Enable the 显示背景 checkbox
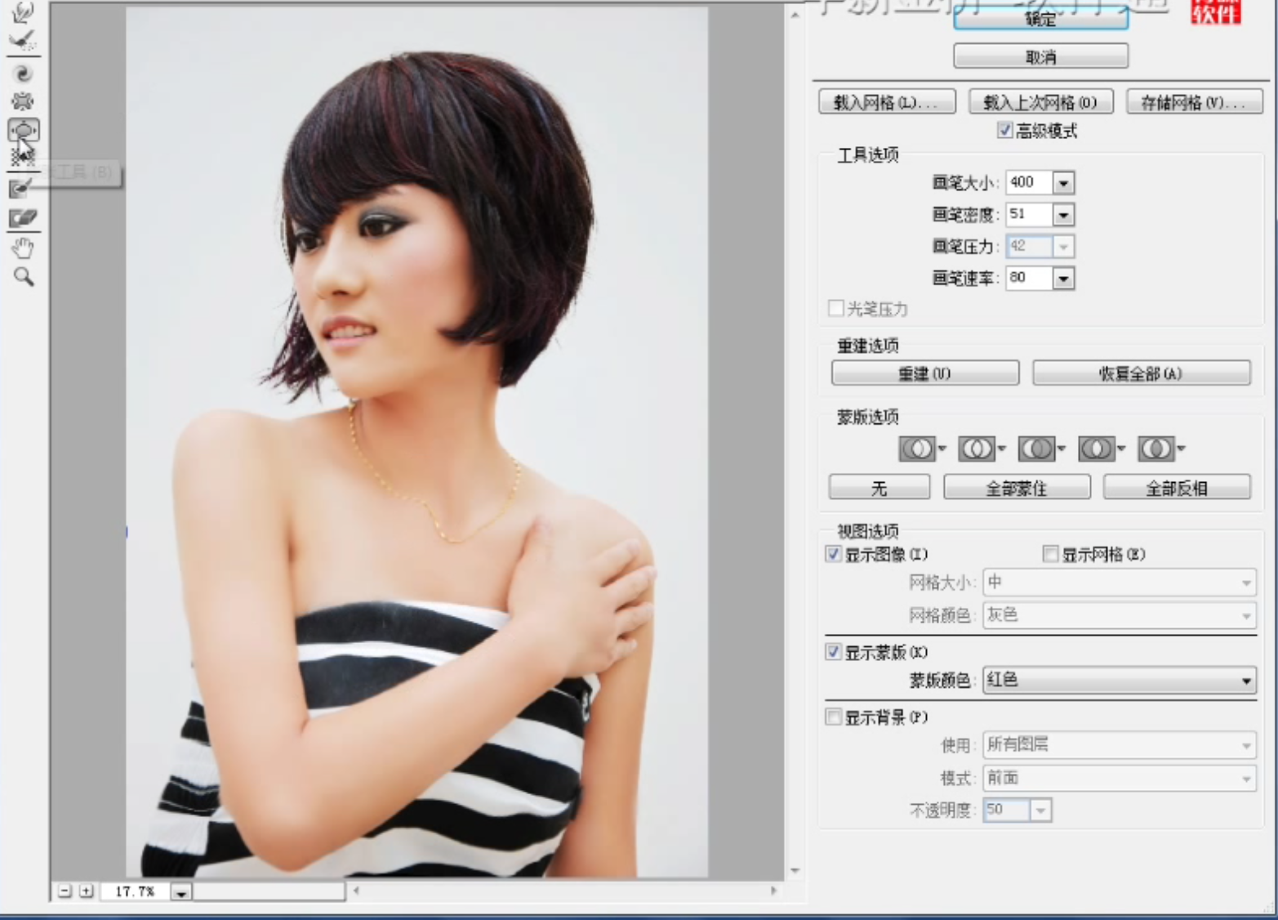This screenshot has height=920, width=1278. tap(833, 717)
